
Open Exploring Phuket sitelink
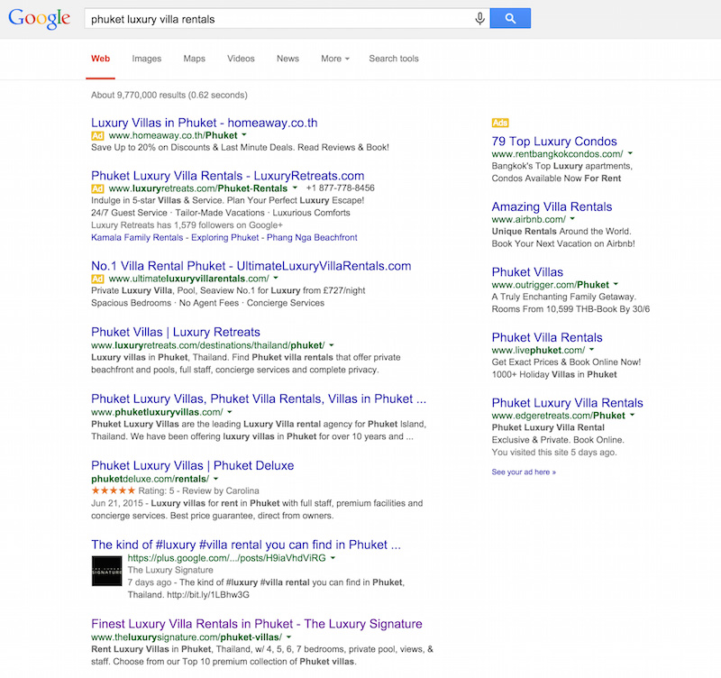click(x=224, y=237)
